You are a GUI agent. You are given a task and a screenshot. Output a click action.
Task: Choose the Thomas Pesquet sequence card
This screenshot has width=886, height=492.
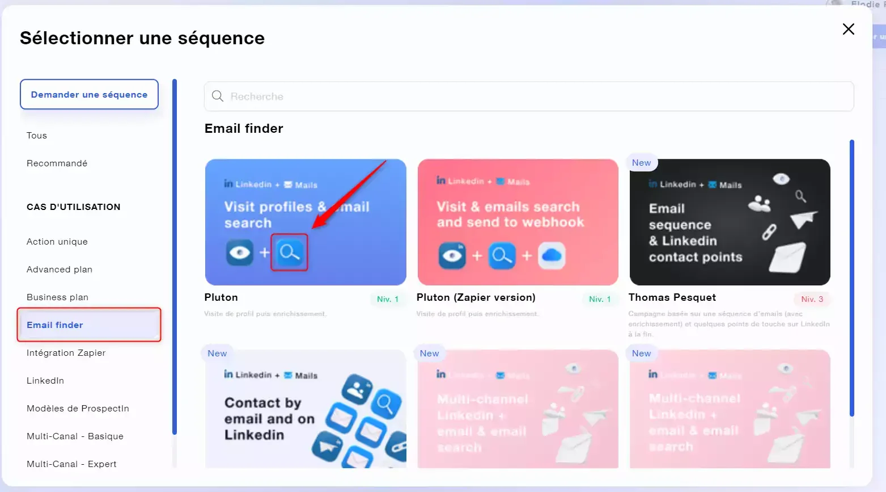click(730, 222)
